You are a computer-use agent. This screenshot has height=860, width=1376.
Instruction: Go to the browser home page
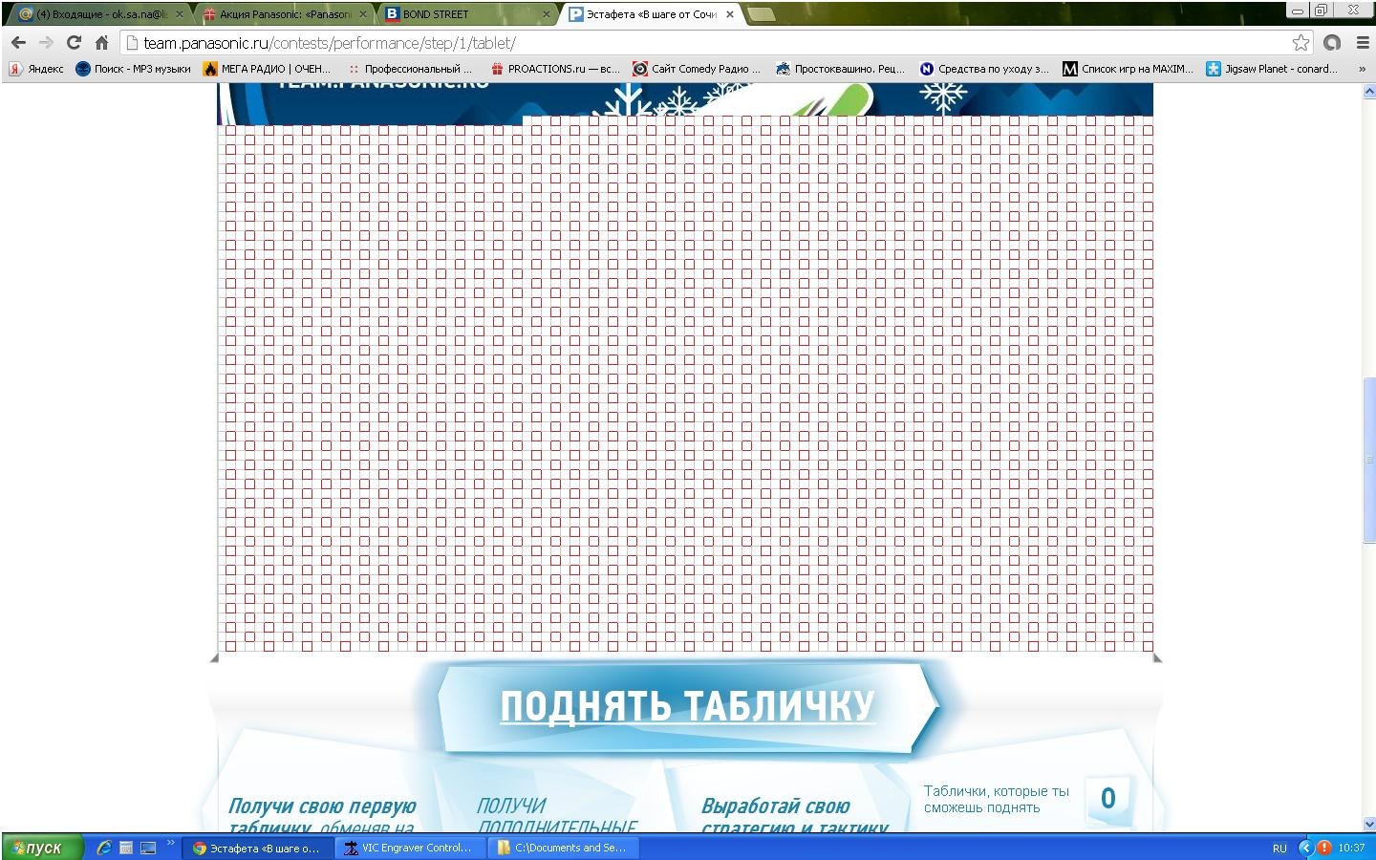pos(101,43)
